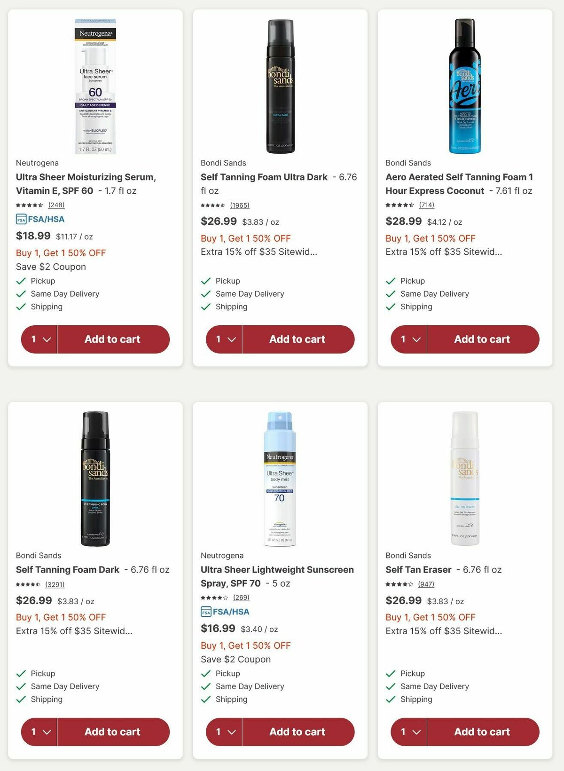Image resolution: width=564 pixels, height=771 pixels.
Task: Click the FSA/HSA badge on Neutrogena serum
Action: click(x=40, y=219)
